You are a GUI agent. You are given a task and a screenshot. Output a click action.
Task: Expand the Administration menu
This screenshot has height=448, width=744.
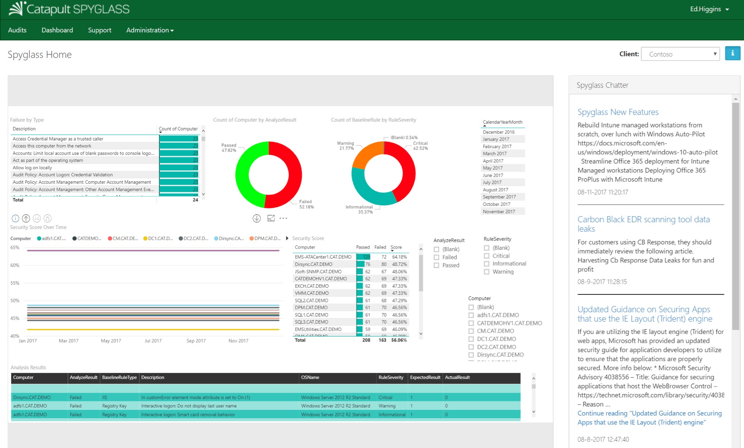click(150, 30)
